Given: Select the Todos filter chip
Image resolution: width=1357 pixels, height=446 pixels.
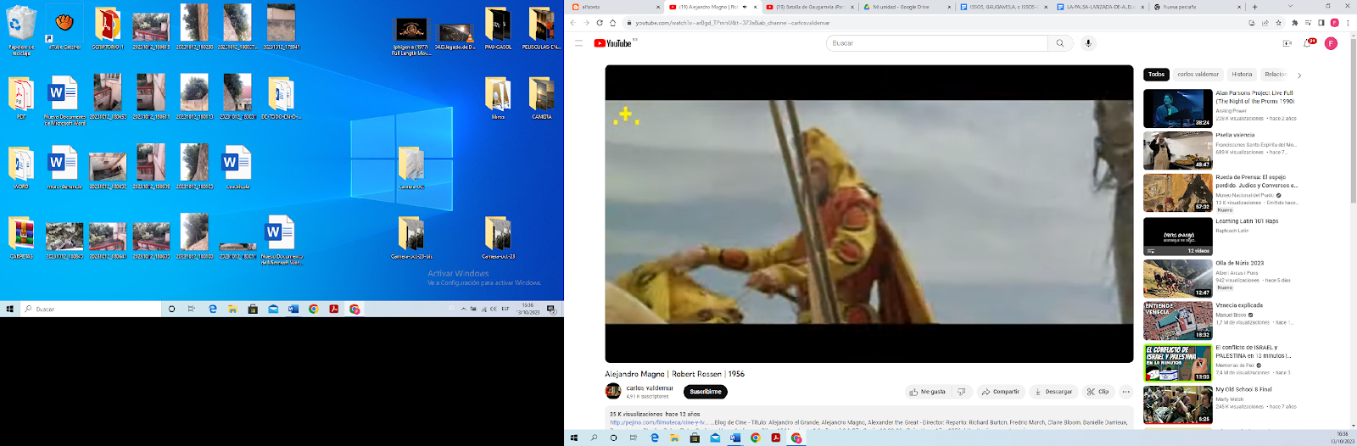Looking at the screenshot, I should point(1156,75).
